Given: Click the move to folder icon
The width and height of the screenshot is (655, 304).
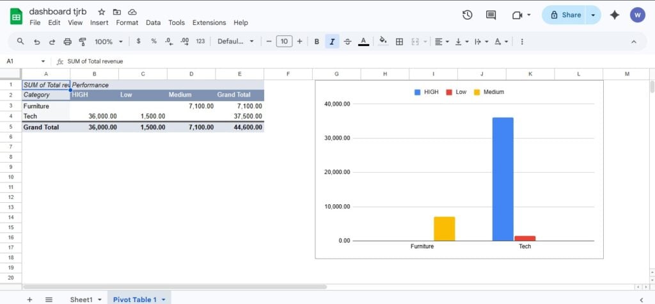Looking at the screenshot, I should click(117, 12).
